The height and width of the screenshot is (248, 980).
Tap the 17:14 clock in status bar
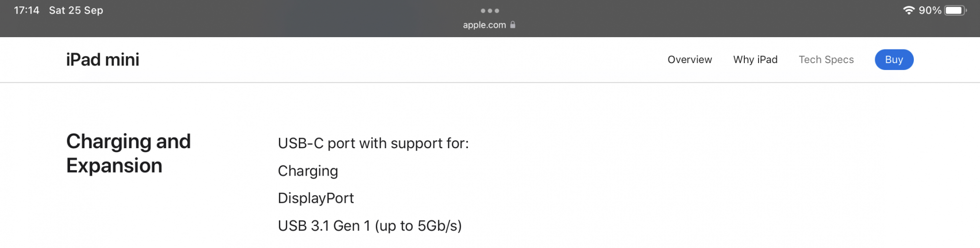click(x=26, y=10)
